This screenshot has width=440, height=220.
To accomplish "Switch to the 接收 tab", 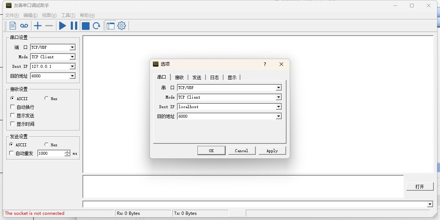I will click(x=179, y=77).
